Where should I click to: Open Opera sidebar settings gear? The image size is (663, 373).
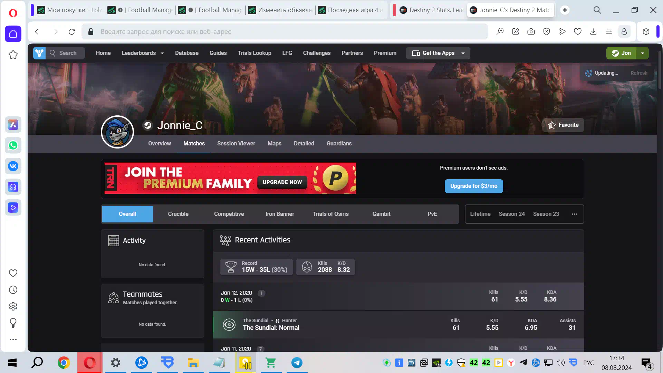pos(13,306)
